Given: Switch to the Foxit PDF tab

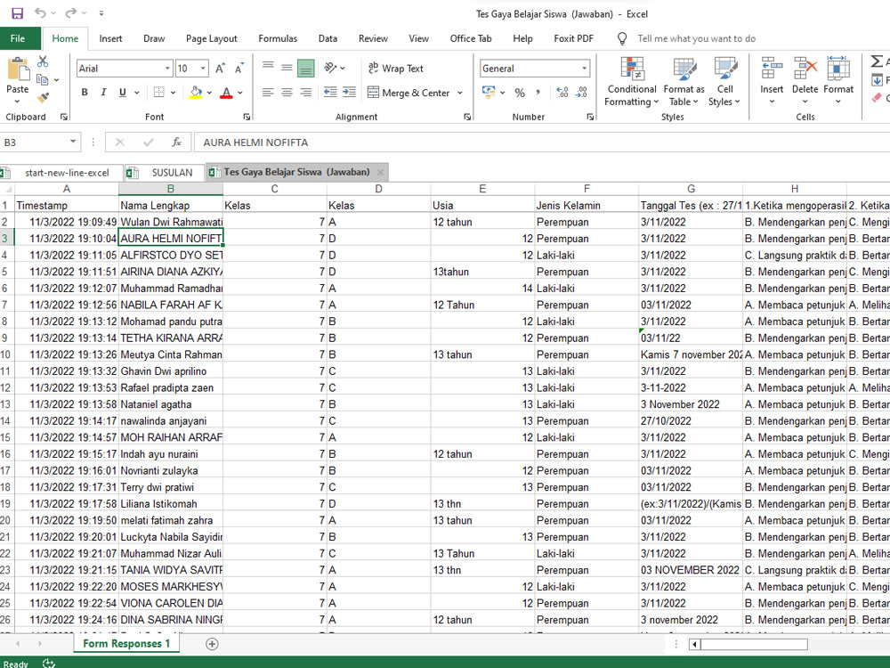Looking at the screenshot, I should (x=573, y=38).
